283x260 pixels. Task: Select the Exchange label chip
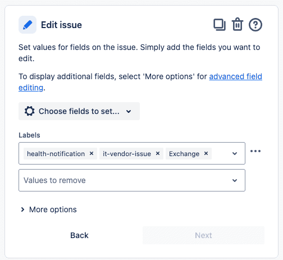(184, 154)
